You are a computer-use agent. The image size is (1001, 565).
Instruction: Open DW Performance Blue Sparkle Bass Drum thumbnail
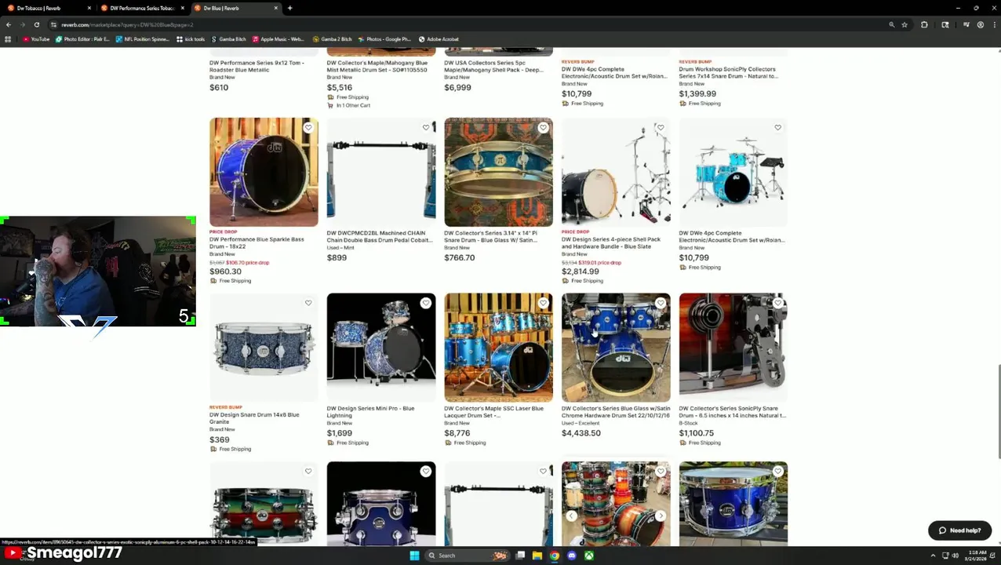(264, 172)
